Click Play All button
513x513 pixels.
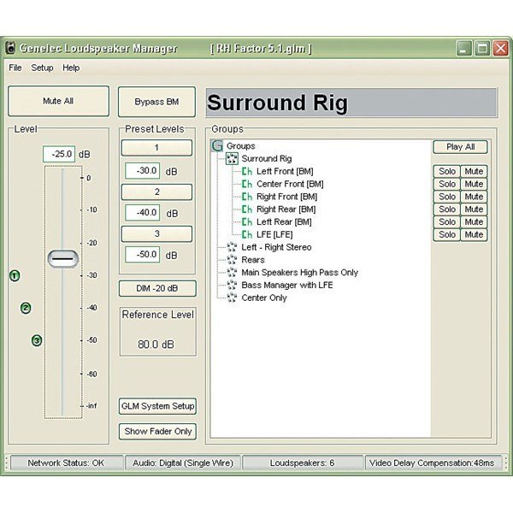[x=460, y=147]
